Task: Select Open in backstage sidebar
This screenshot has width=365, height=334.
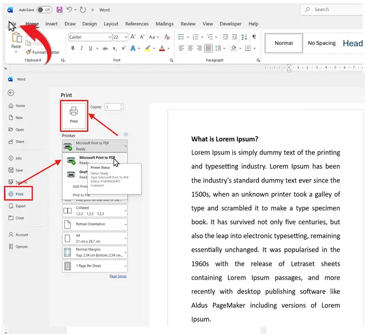Action: coord(16,130)
